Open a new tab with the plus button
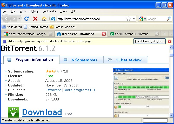174x124 pixels. pos(165,34)
